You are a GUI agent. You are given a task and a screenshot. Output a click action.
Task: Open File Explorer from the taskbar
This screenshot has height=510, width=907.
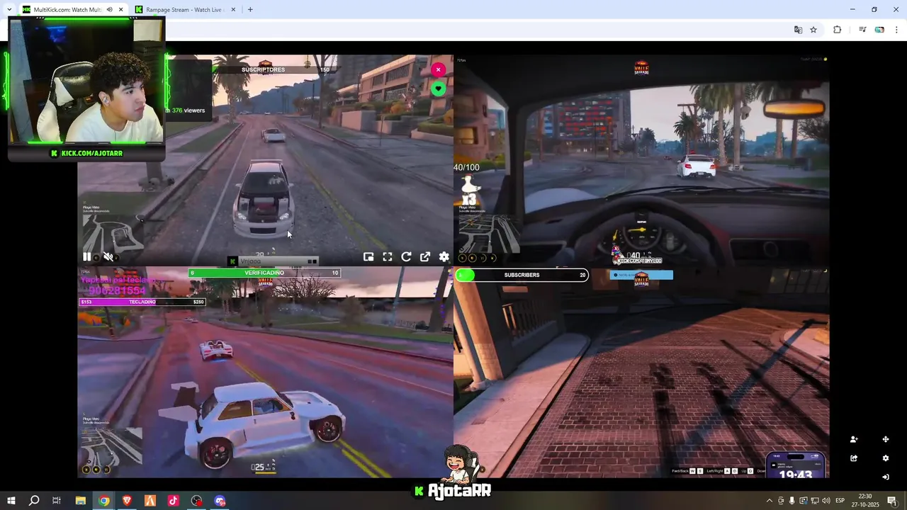tap(80, 501)
